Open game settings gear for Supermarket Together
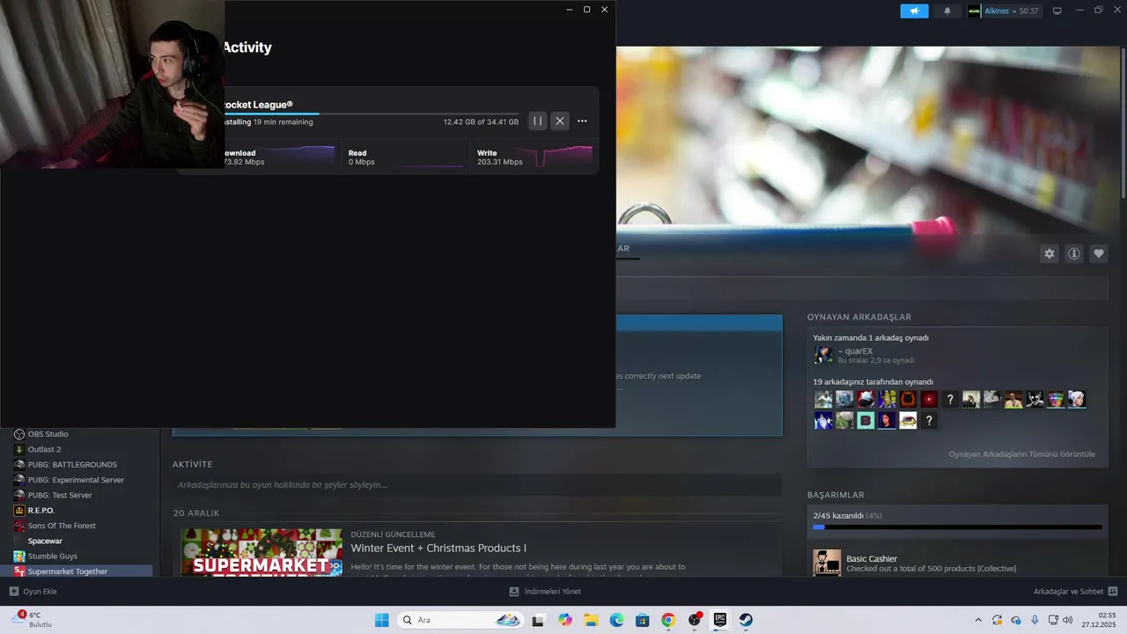This screenshot has height=634, width=1127. (x=1050, y=254)
